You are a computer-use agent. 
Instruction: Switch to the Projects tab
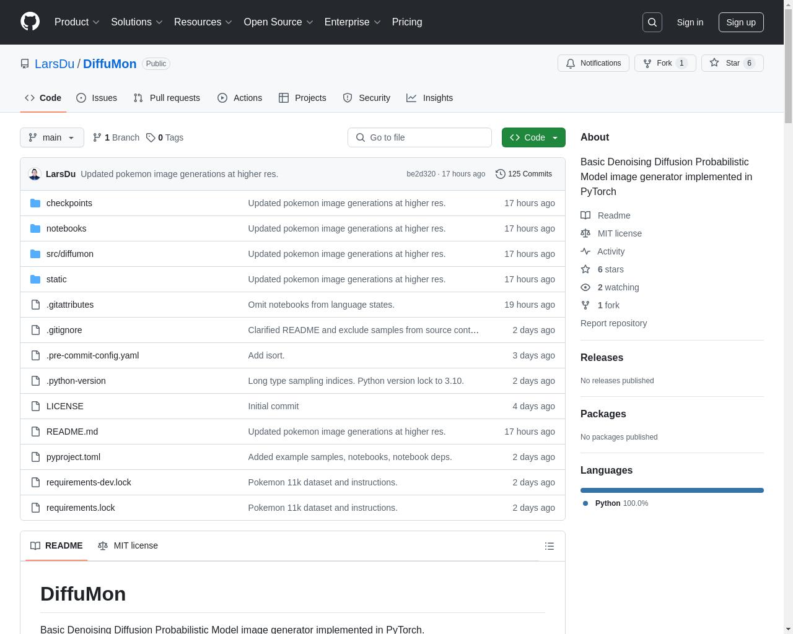click(x=302, y=98)
